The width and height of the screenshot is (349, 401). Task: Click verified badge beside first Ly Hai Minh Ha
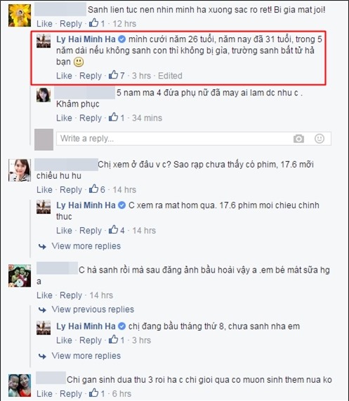pos(122,39)
